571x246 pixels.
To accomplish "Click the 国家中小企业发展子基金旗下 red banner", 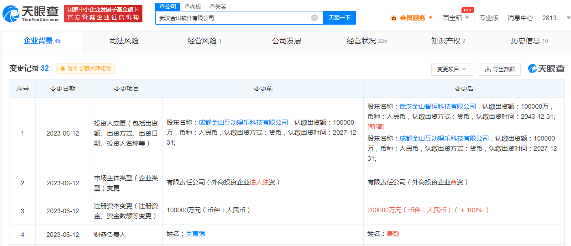I will click(x=103, y=14).
